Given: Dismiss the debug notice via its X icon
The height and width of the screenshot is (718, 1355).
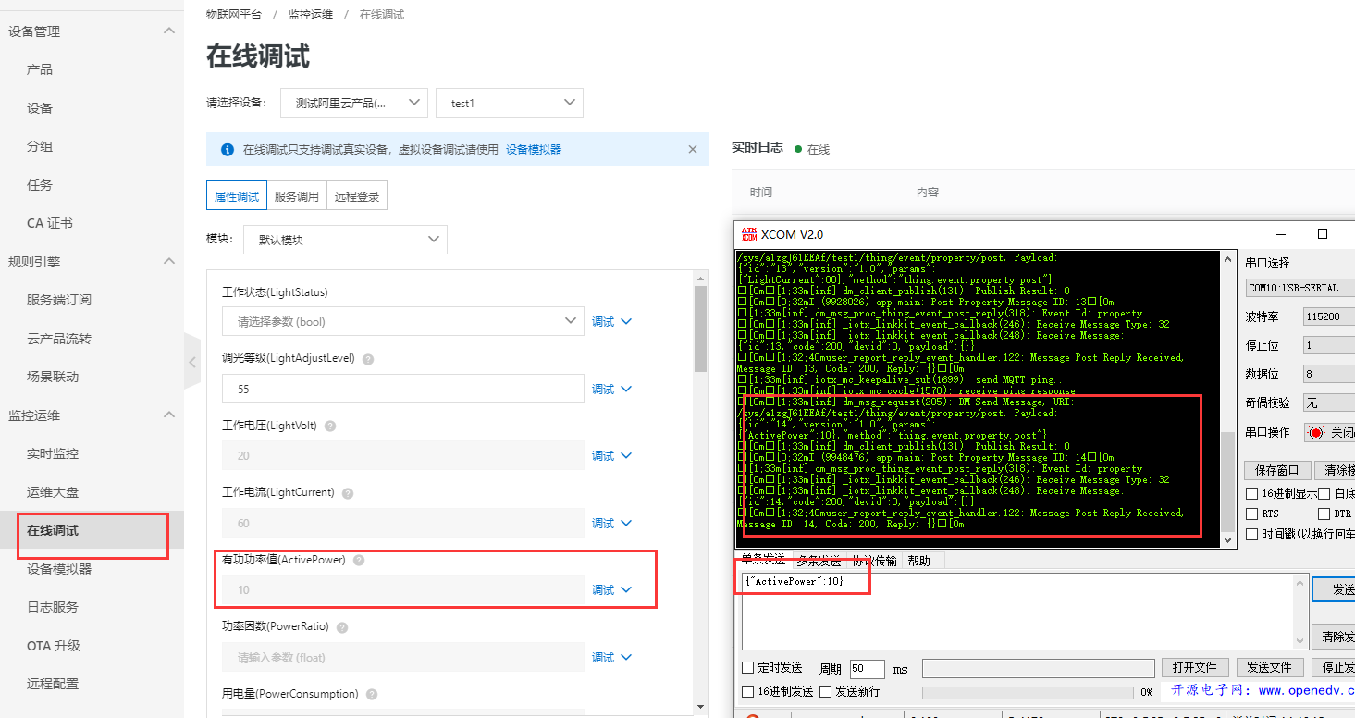Looking at the screenshot, I should [693, 148].
